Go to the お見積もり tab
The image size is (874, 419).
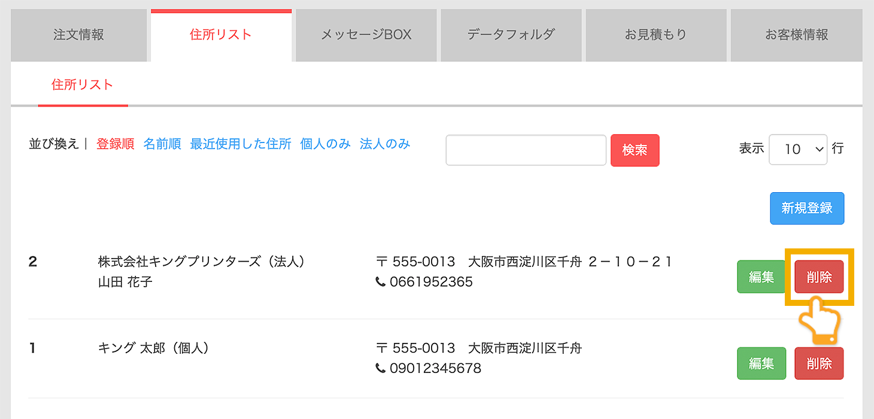click(655, 35)
